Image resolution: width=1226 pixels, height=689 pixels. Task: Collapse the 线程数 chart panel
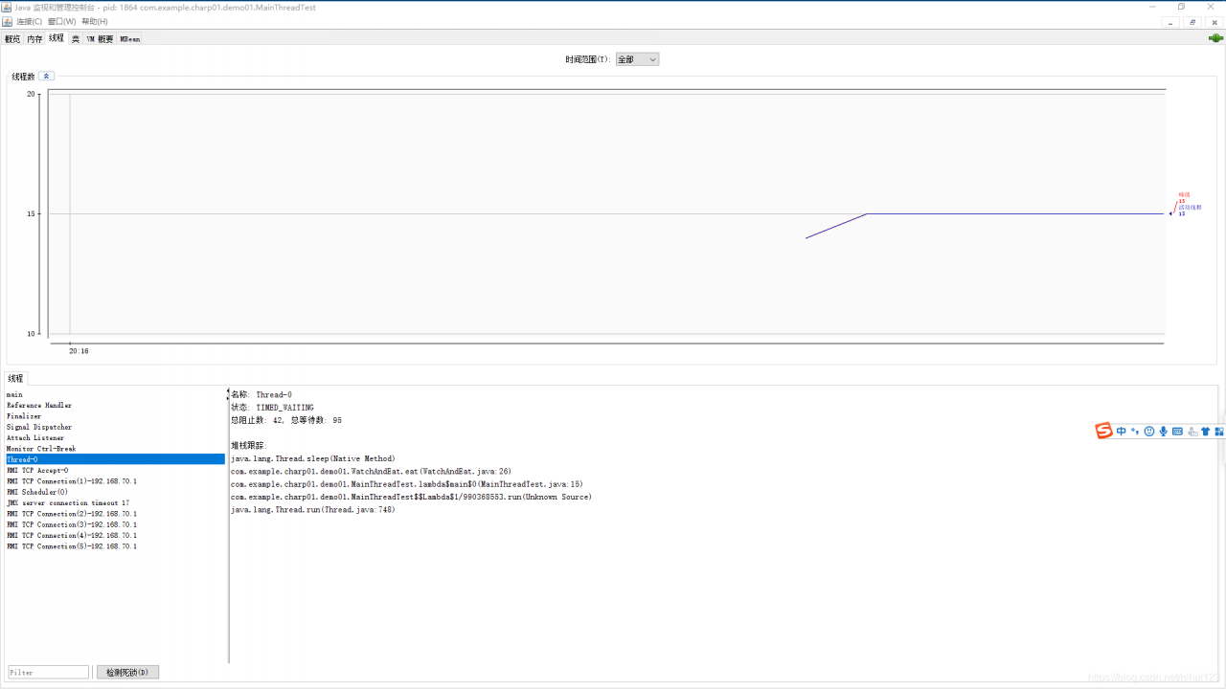click(x=46, y=76)
